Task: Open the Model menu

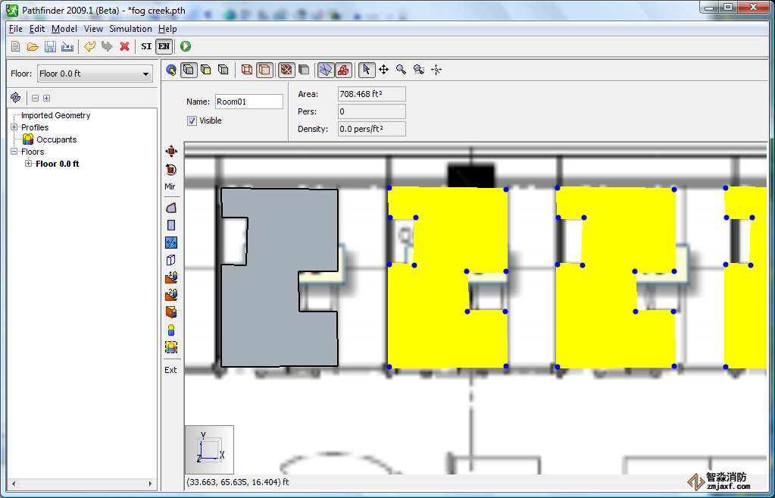Action: (64, 29)
